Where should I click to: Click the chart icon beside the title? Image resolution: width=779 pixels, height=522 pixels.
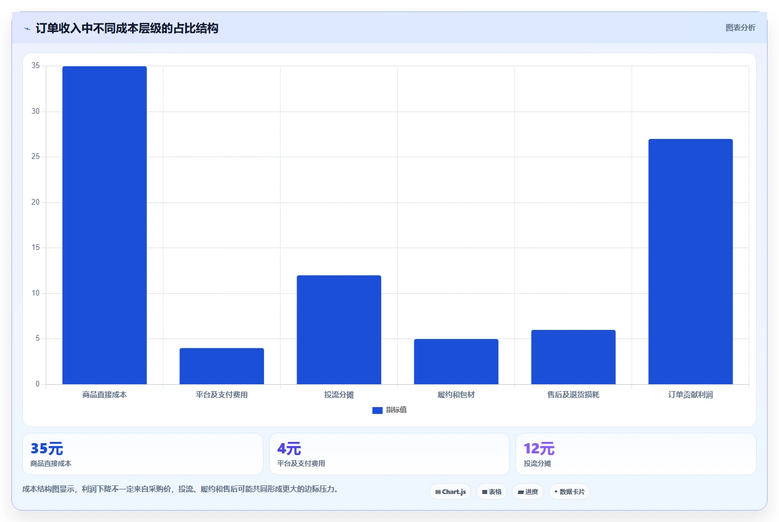[x=27, y=29]
